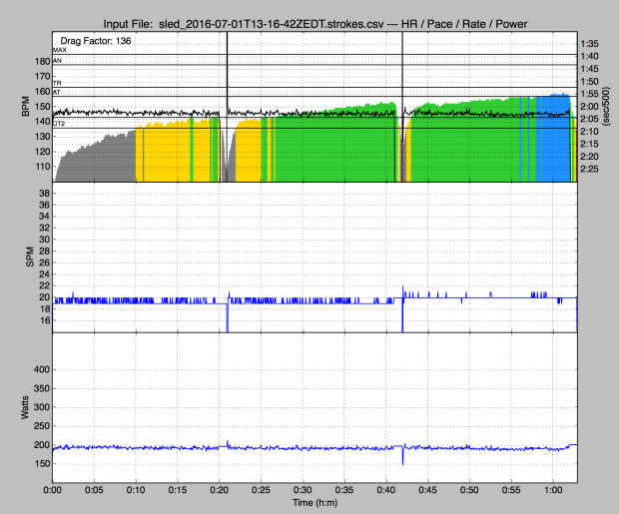Click the 400 tick on Watts axis
Screen dimensions: 619x514
pyautogui.click(x=40, y=369)
